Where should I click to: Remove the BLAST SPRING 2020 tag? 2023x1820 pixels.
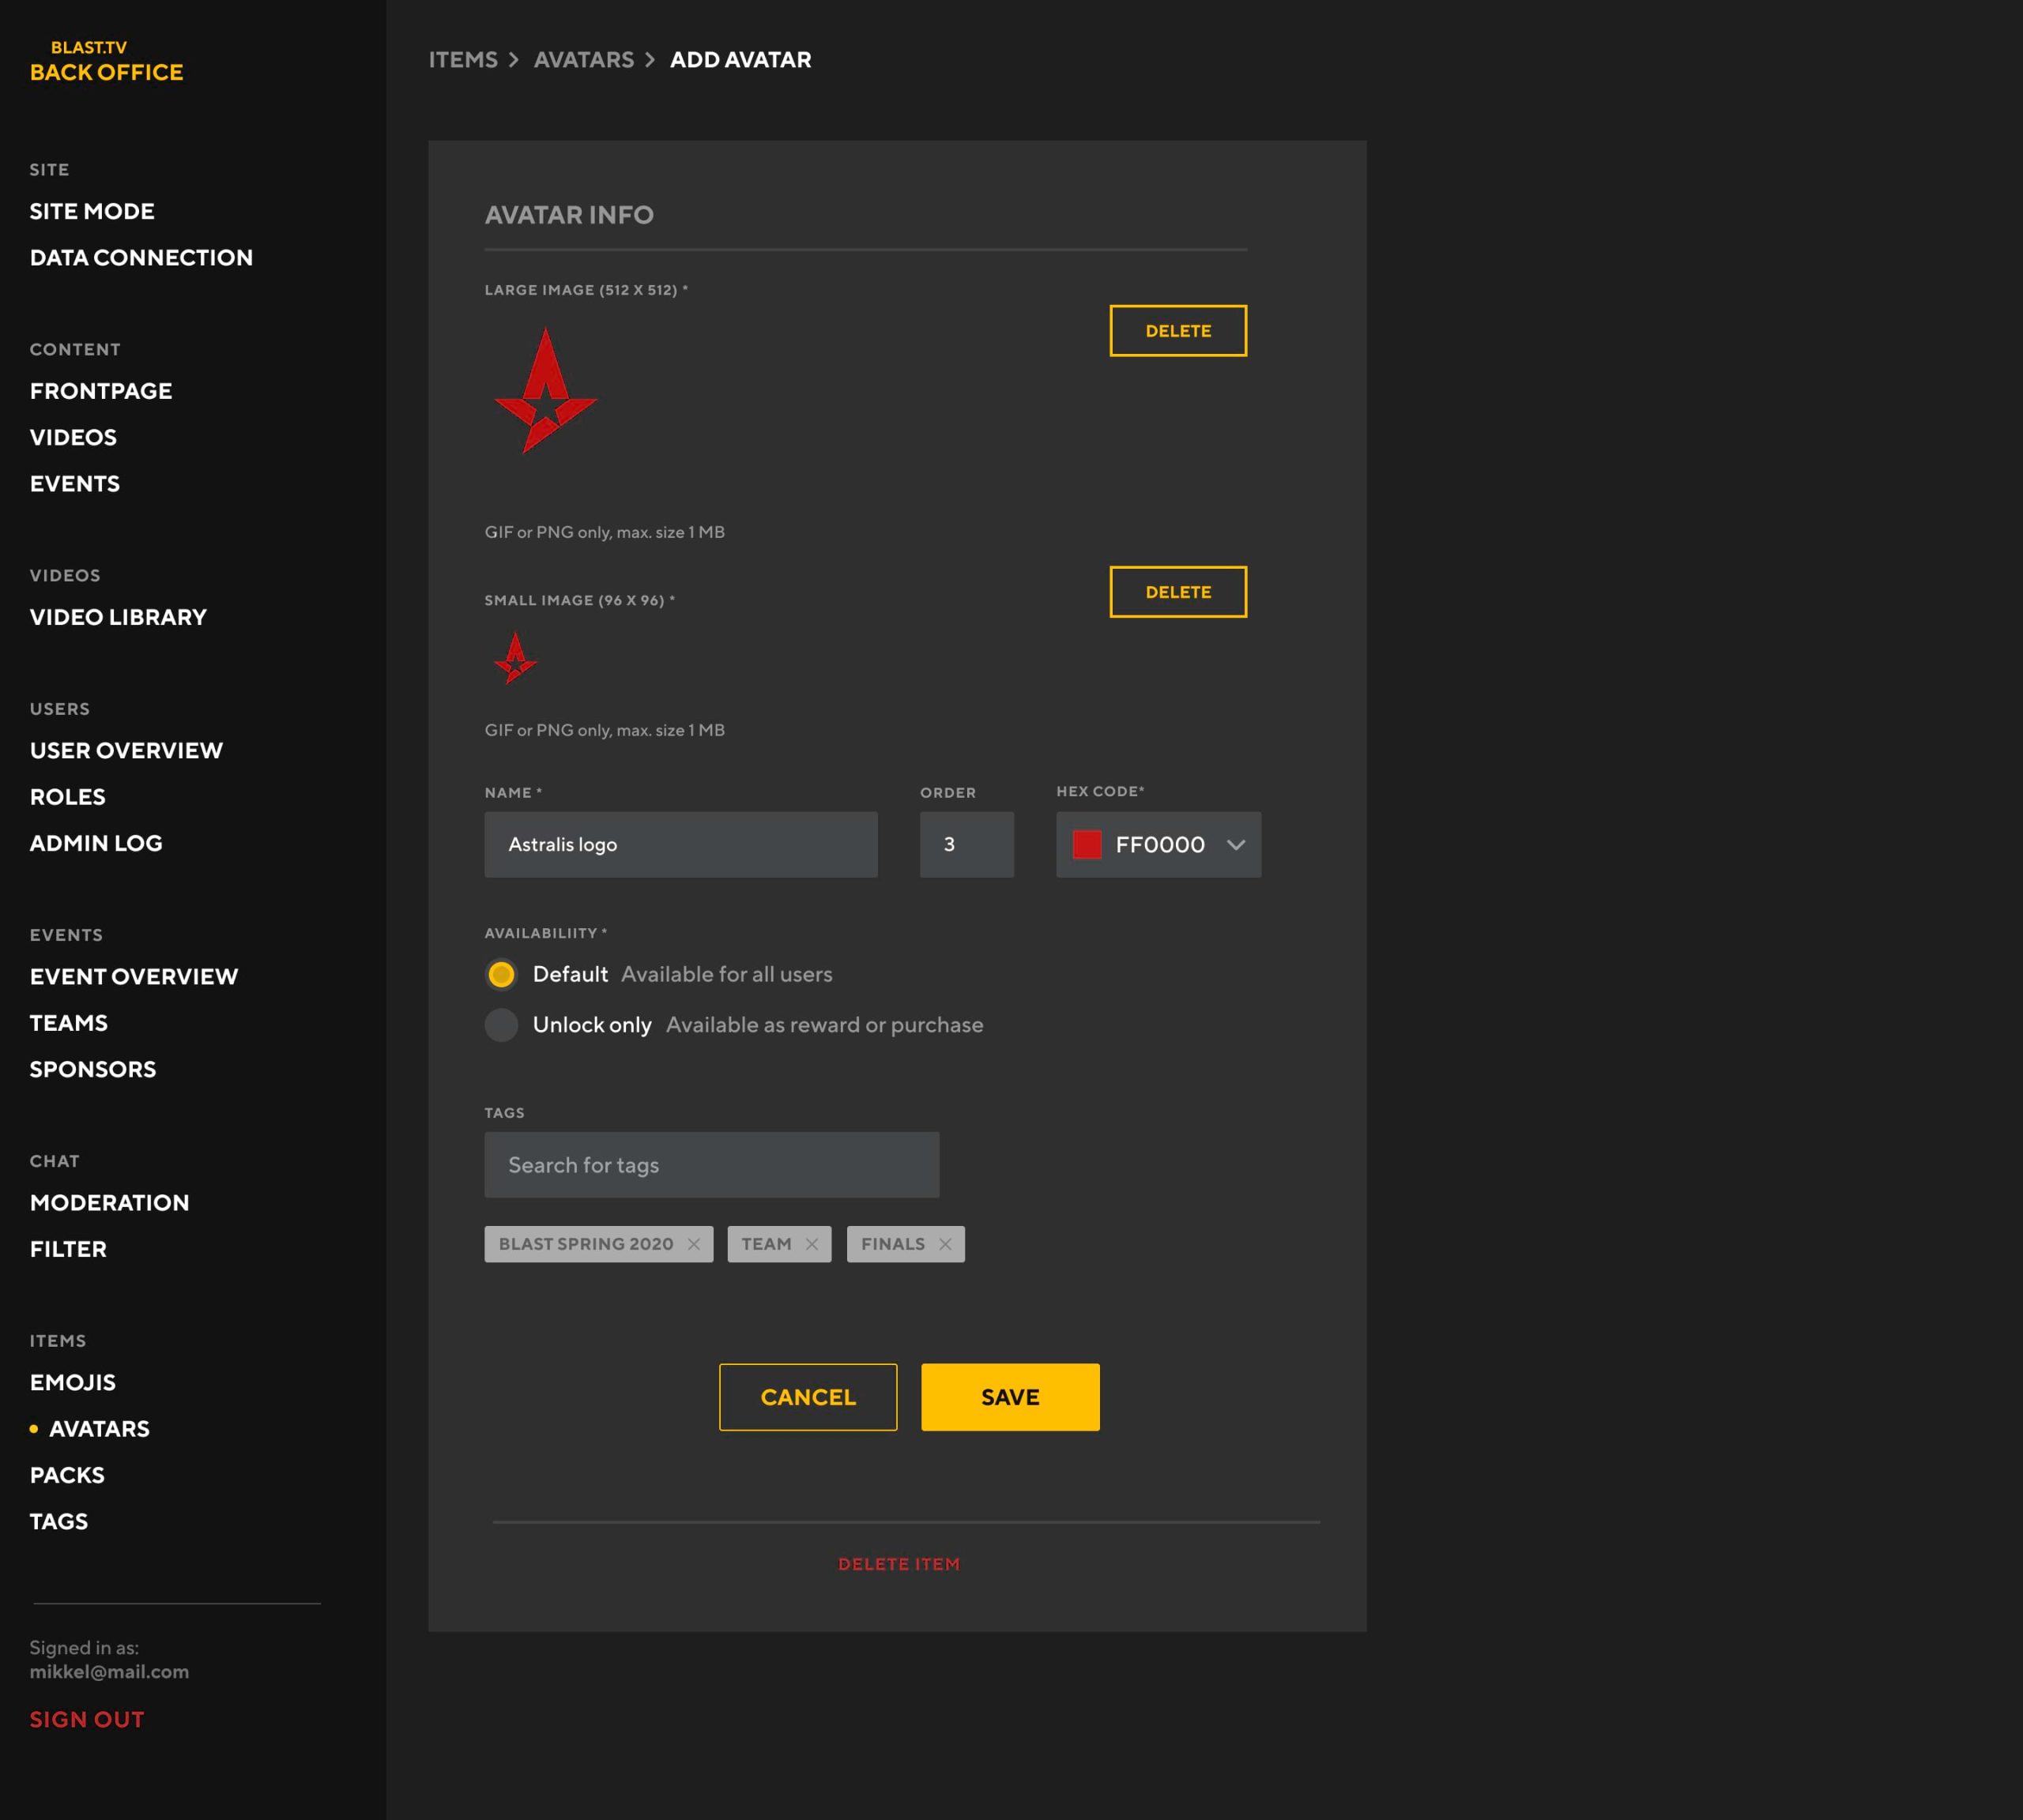pos(693,1244)
